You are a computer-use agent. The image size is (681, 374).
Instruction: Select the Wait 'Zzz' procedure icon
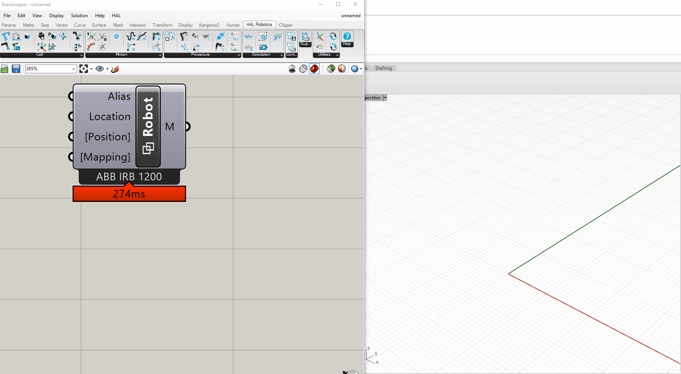(x=195, y=37)
